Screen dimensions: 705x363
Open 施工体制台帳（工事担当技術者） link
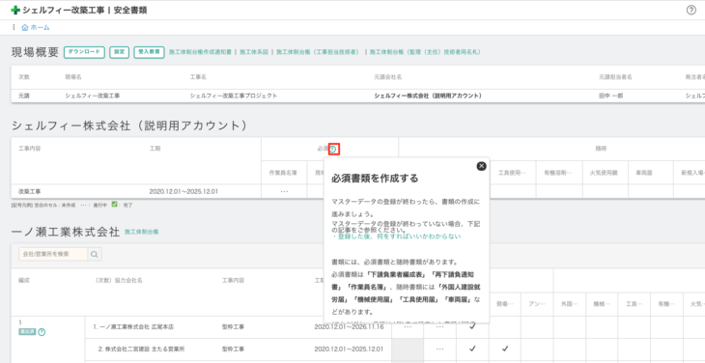click(x=319, y=52)
